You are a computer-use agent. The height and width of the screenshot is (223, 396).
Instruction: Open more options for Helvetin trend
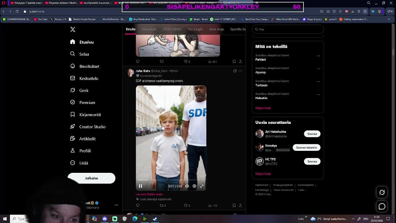pyautogui.click(x=318, y=94)
